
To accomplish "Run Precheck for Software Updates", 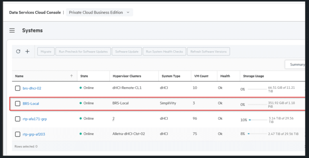I will (x=83, y=51).
